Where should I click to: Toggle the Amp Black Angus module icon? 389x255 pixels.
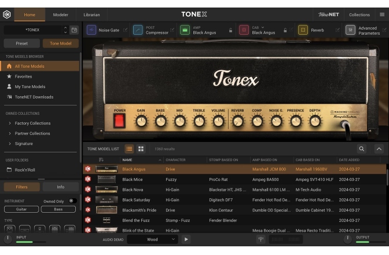(x=185, y=30)
